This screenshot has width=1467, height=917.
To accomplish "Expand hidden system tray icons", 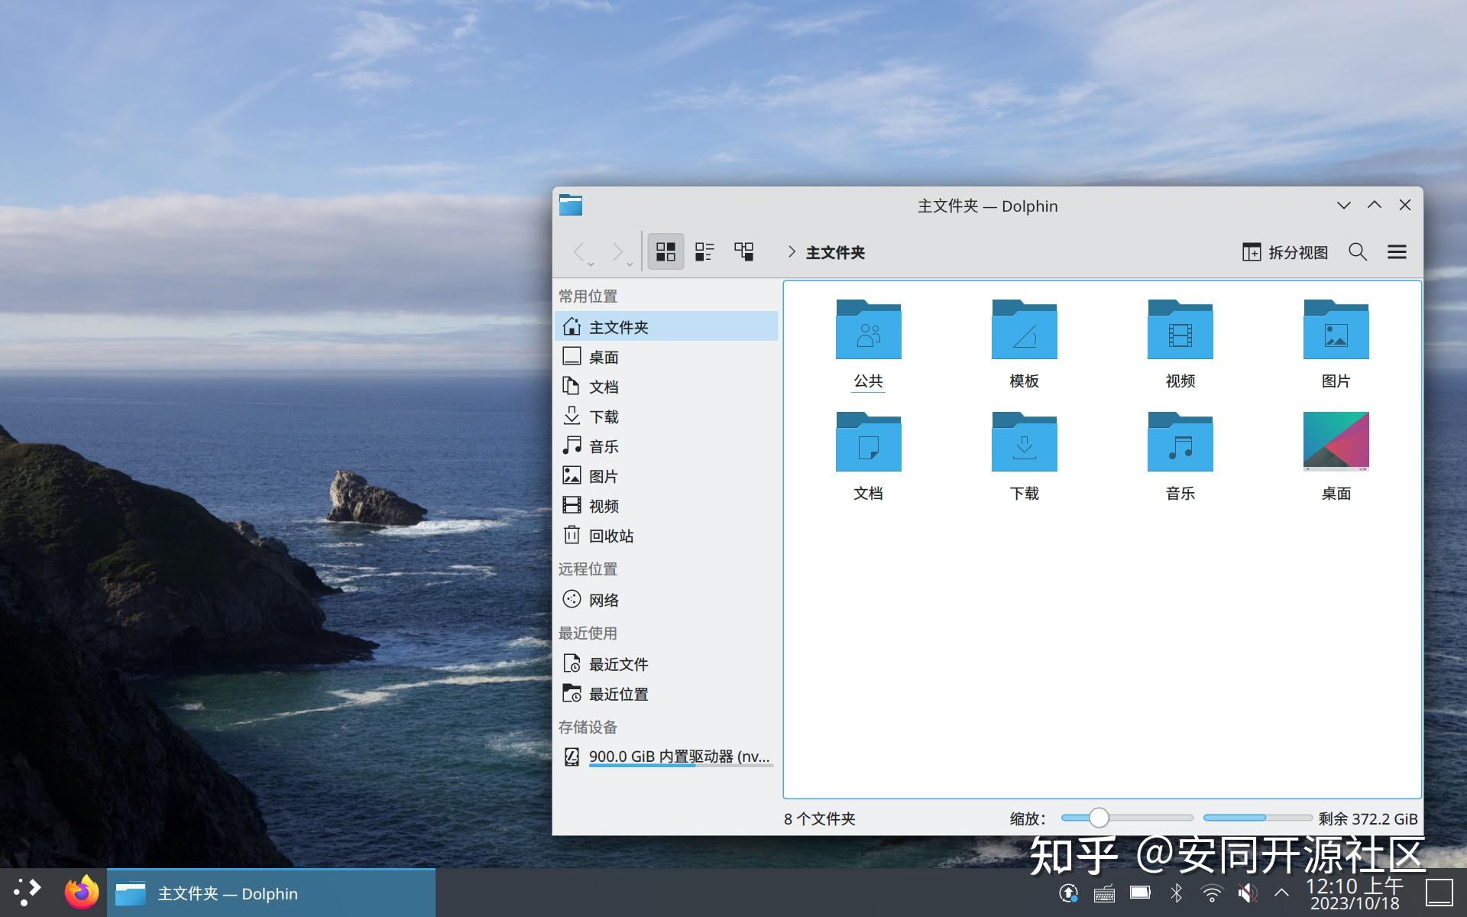I will (1281, 892).
